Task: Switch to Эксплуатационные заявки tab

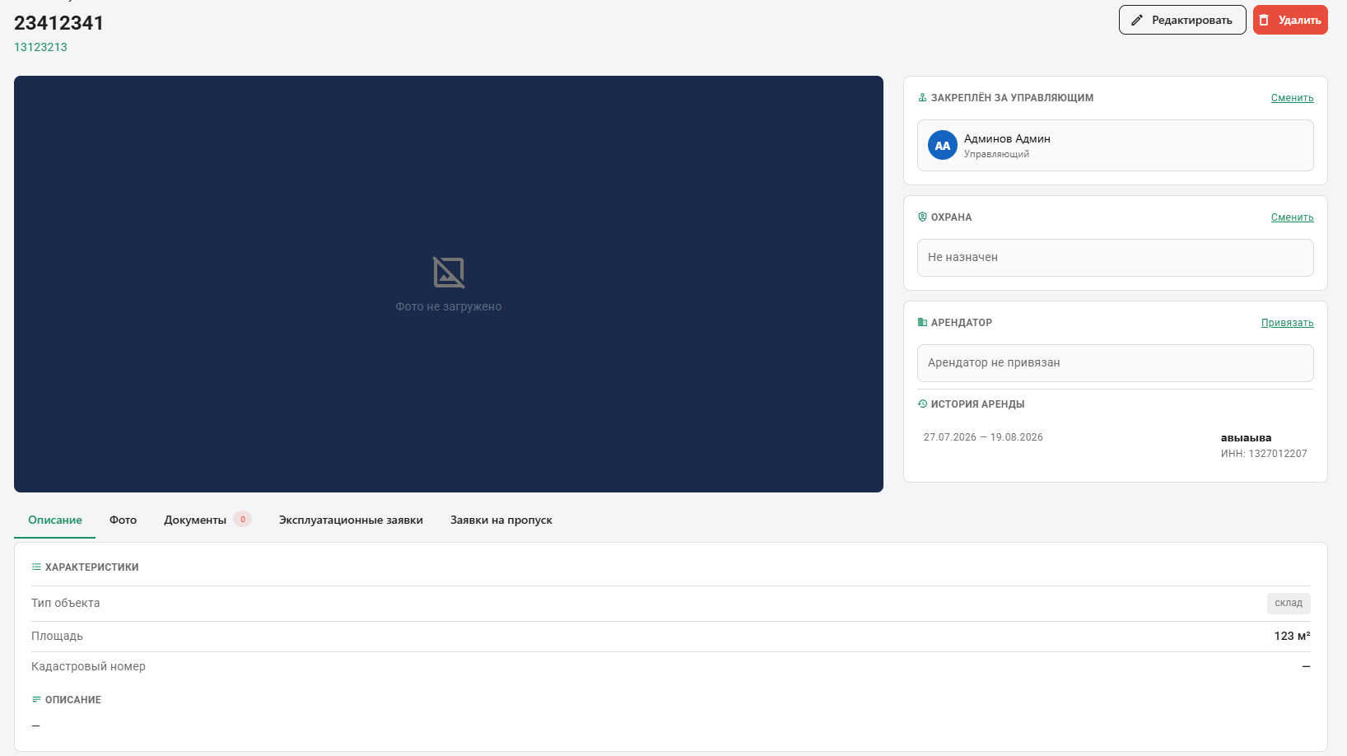Action: (351, 520)
